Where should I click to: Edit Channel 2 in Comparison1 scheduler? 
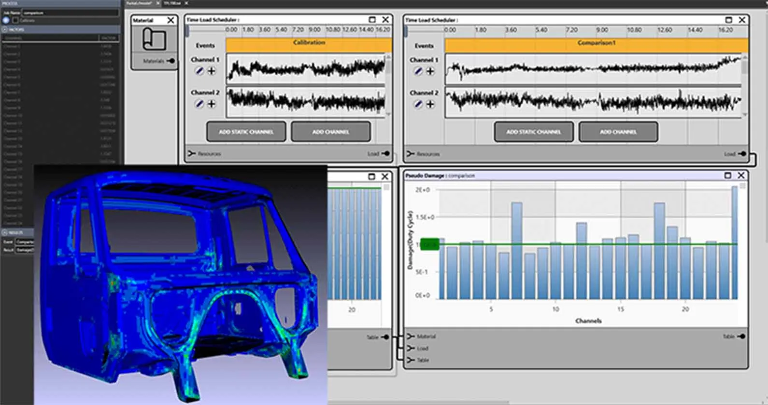[418, 104]
